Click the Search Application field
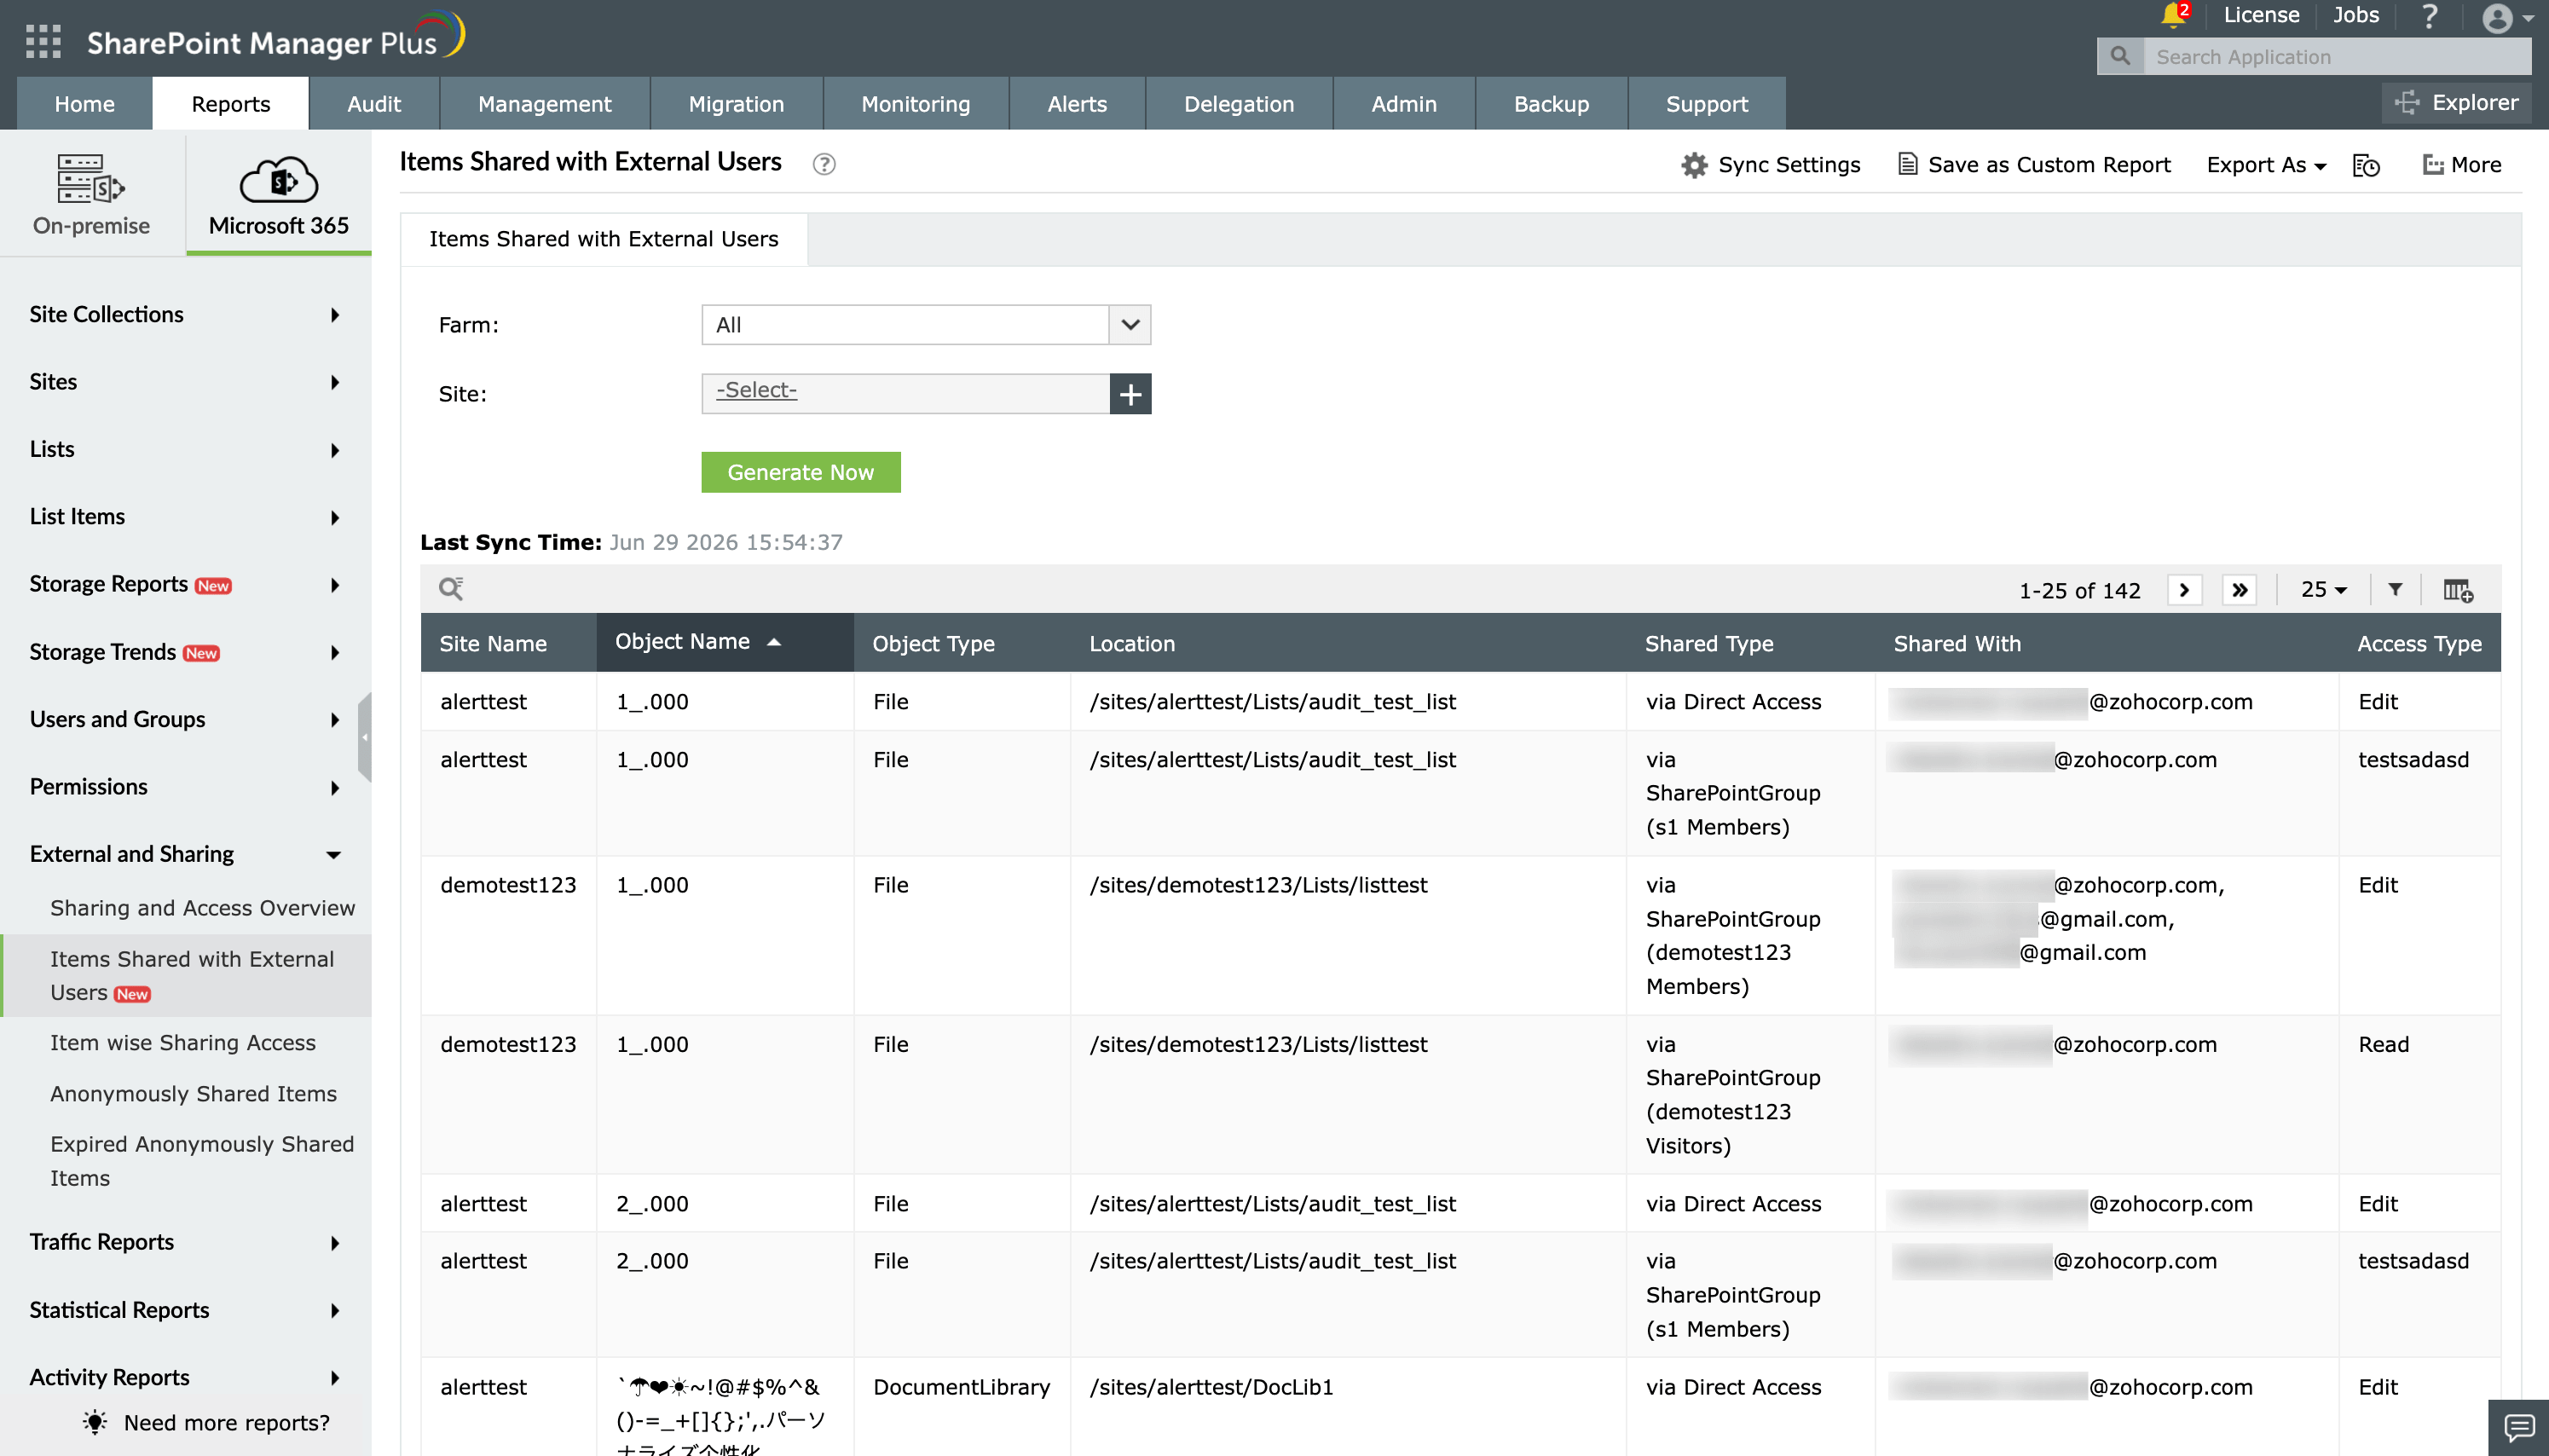This screenshot has height=1456, width=2549. tap(2338, 56)
